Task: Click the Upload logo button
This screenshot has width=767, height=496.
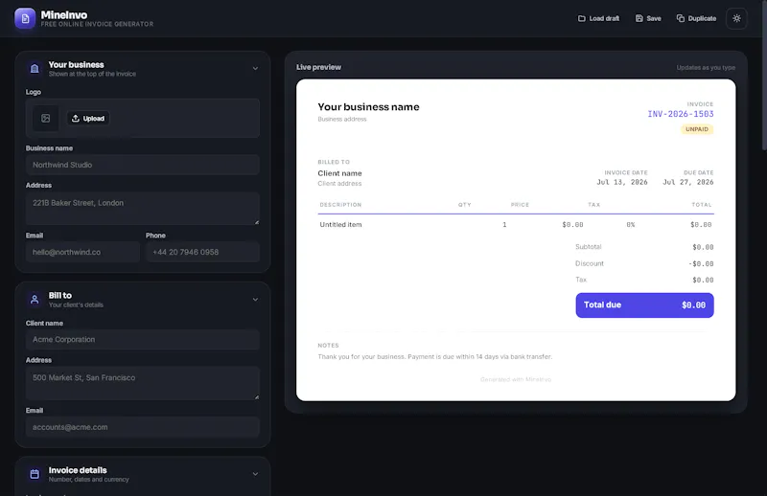Action: coord(88,119)
